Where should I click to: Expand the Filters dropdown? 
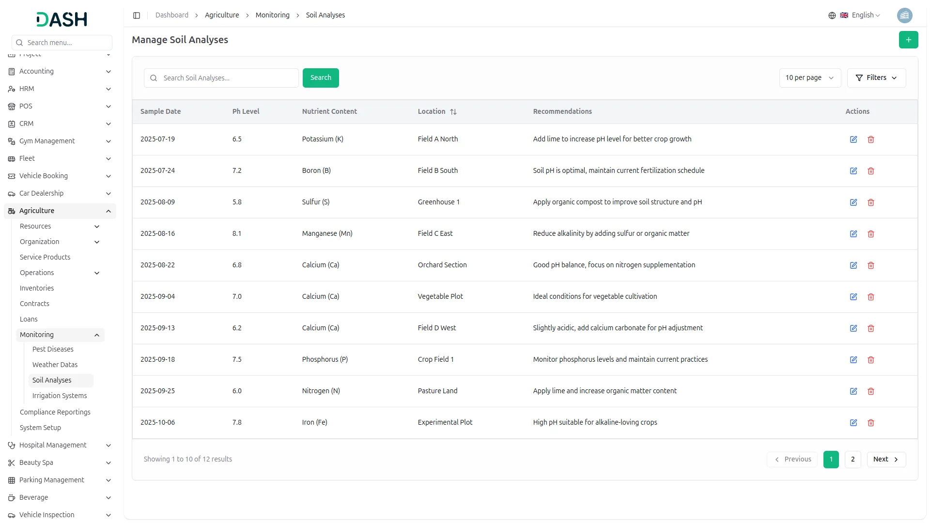[x=876, y=78]
